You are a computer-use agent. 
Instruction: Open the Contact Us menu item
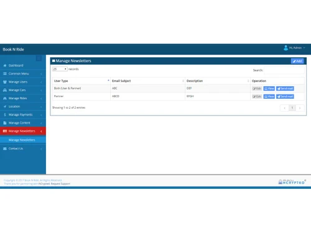[x=23, y=148]
